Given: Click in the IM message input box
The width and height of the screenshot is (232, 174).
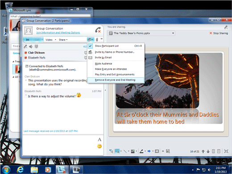Looking at the screenshot, I should point(59,145).
